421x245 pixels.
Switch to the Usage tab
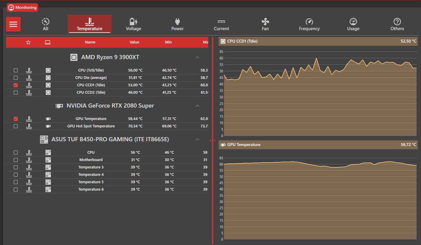353,24
